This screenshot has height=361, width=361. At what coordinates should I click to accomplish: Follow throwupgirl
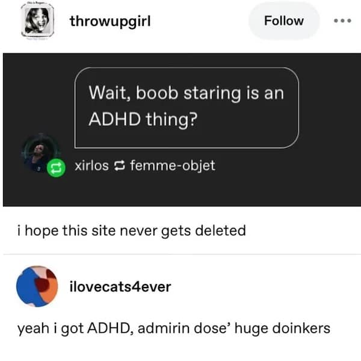point(284,21)
